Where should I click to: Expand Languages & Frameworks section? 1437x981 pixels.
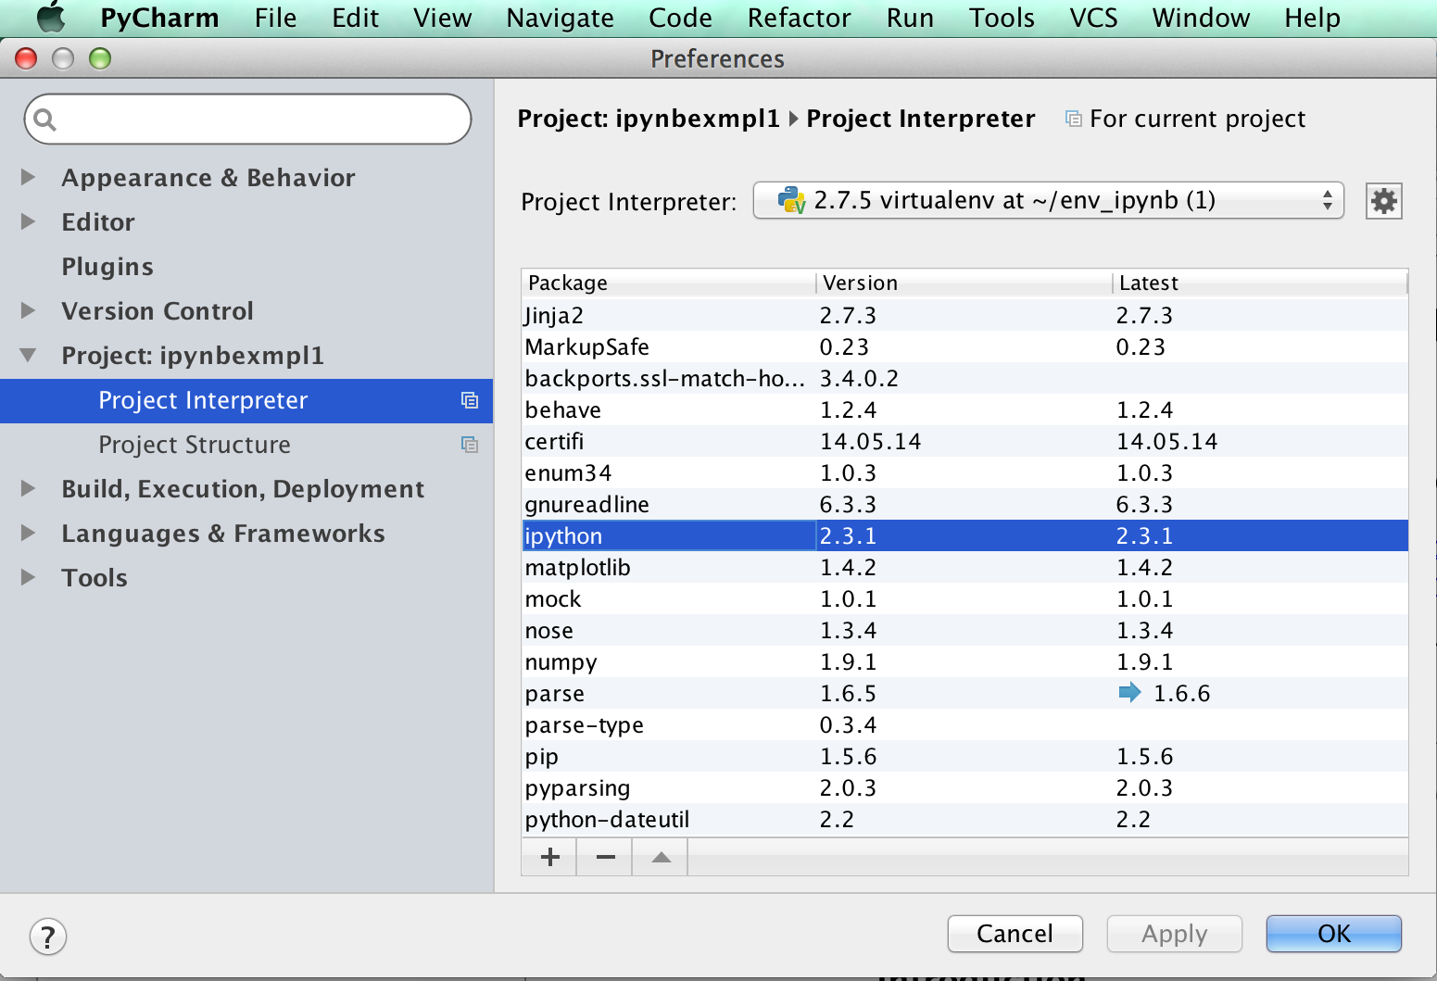coord(29,533)
